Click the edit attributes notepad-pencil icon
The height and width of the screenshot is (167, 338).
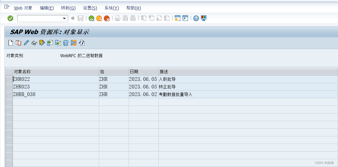(x=42, y=43)
